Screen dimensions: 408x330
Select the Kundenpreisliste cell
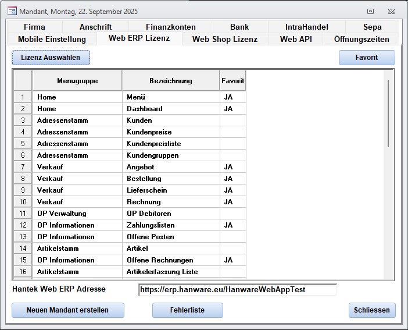170,144
